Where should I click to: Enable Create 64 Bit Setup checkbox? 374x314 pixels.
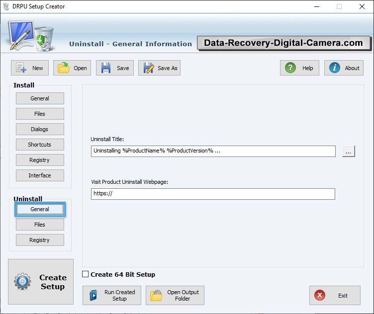point(86,274)
